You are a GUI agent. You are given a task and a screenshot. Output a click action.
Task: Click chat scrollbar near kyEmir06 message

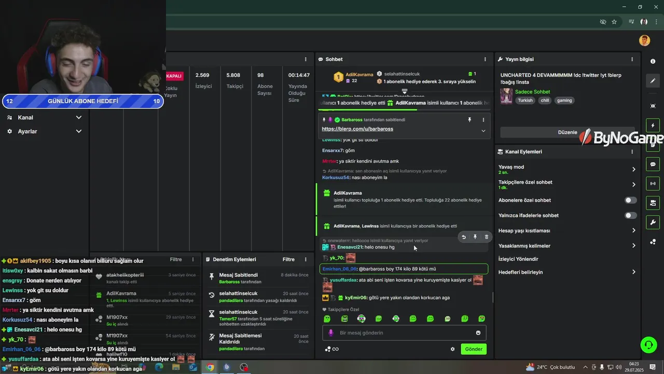493,298
